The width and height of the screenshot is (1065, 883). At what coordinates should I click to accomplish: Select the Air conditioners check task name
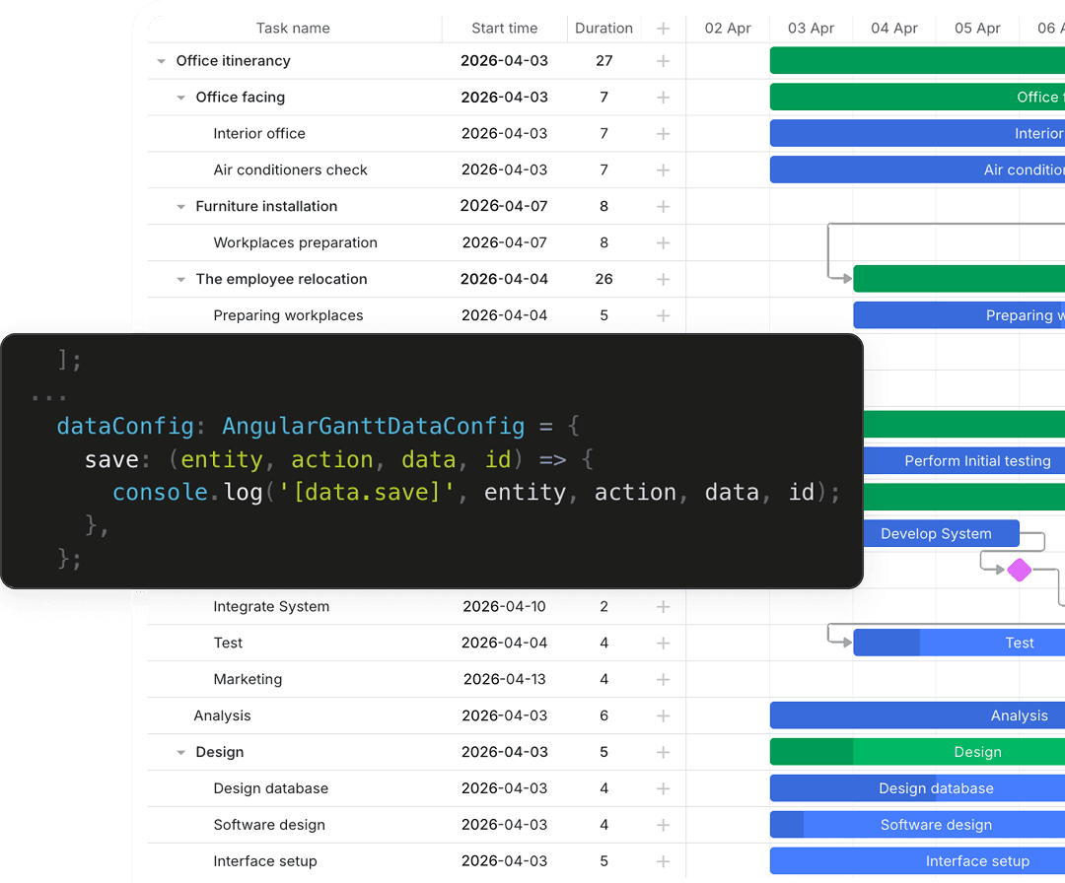290,170
